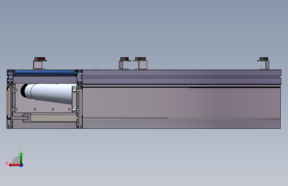Select the olive cylinder body below the roller

53,118
